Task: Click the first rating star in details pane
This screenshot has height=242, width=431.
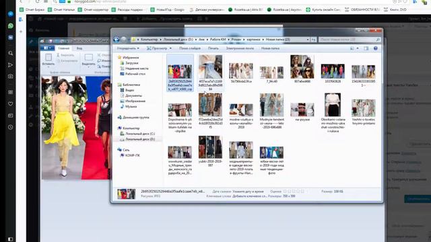Action: click(x=285, y=192)
